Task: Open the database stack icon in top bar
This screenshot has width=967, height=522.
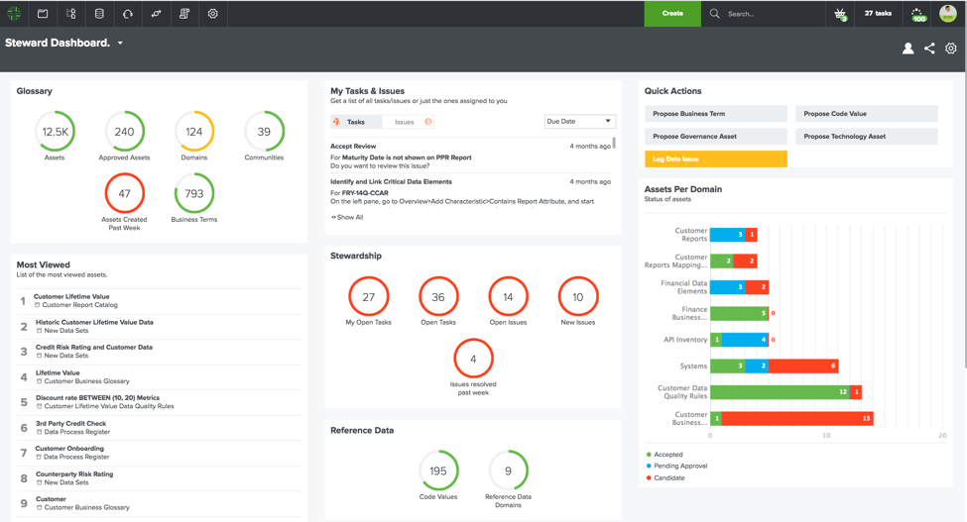Action: [x=99, y=14]
